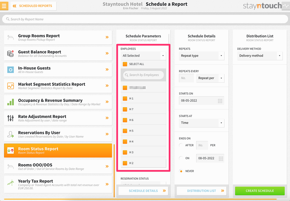
Task: Click the Starts On date field
Action: click(x=202, y=101)
